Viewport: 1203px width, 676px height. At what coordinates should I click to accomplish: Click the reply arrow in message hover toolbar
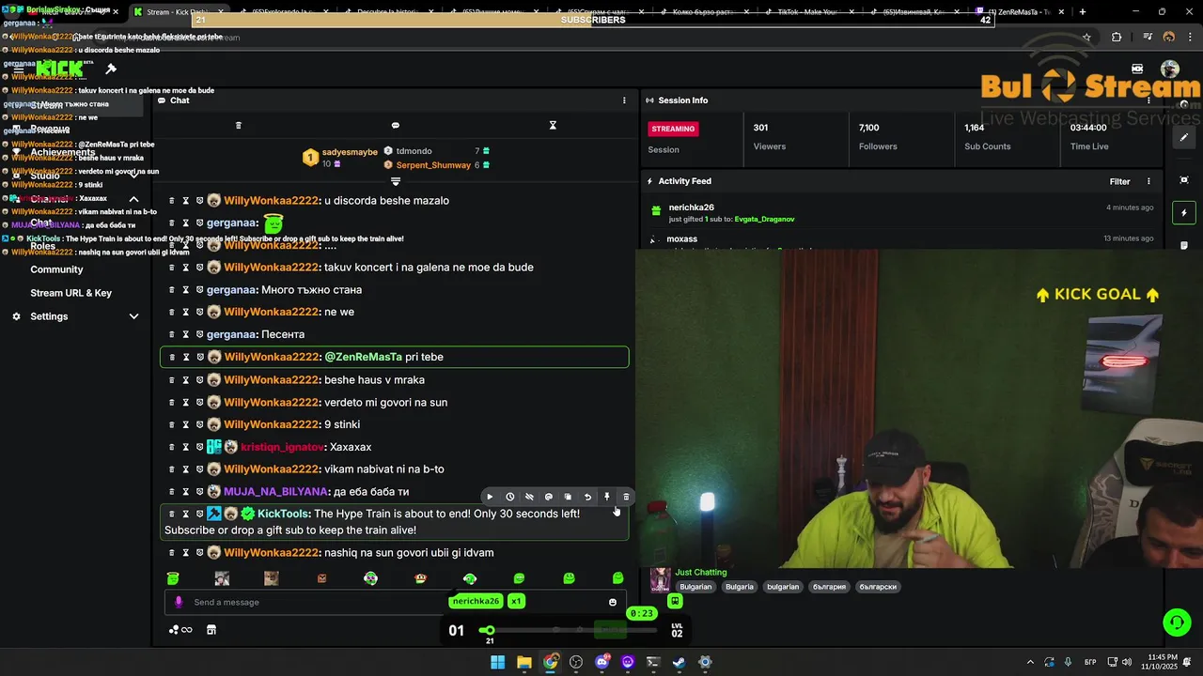587,497
